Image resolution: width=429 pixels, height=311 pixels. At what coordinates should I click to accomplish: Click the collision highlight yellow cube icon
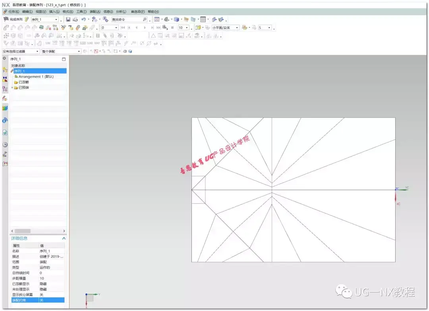point(198,27)
